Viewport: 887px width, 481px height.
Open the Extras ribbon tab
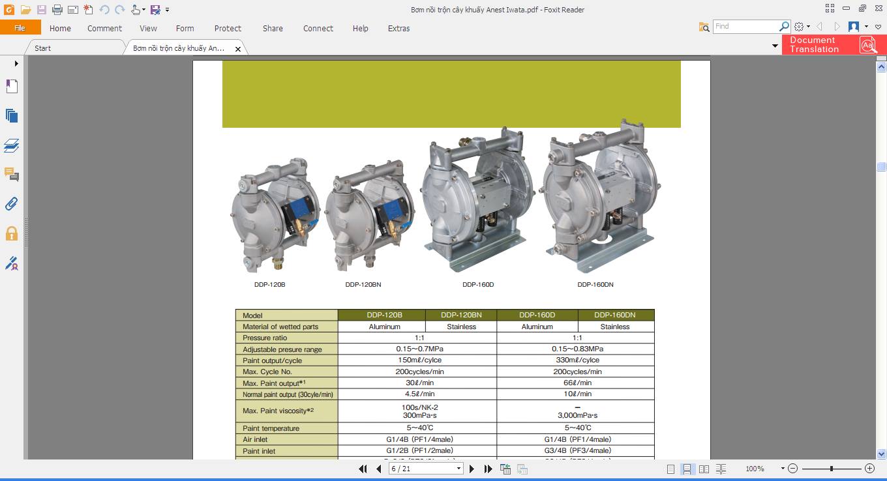(x=398, y=28)
